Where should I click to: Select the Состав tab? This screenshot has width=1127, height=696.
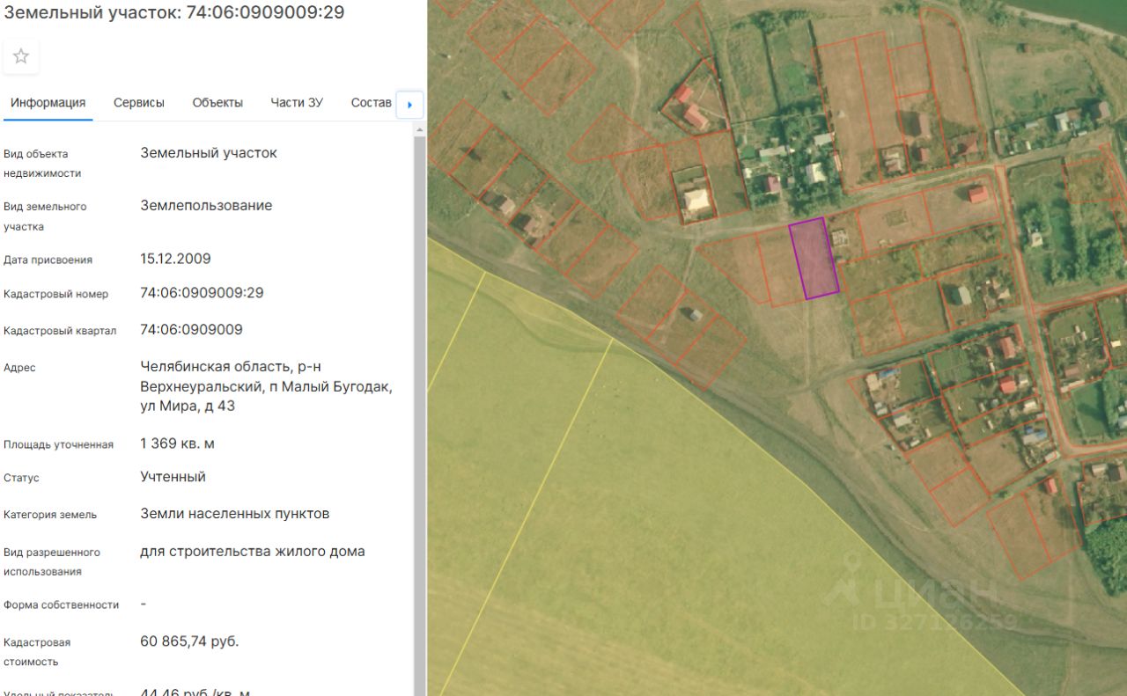pyautogui.click(x=371, y=103)
